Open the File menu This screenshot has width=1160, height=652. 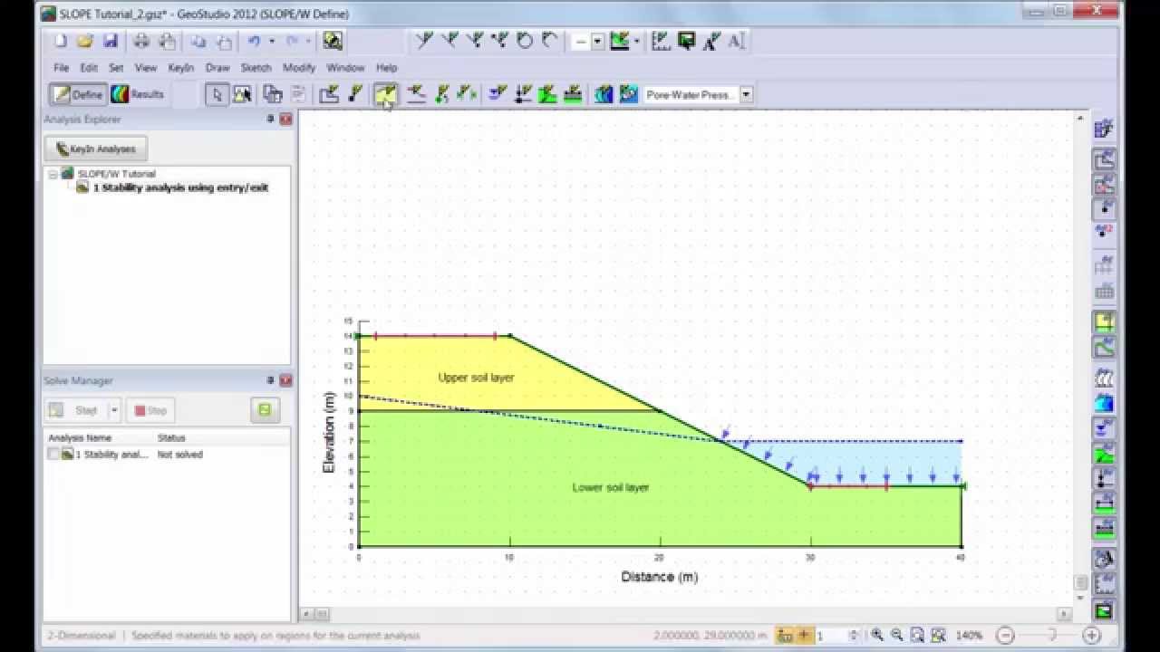pos(61,68)
